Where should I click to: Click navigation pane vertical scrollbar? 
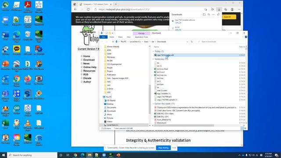click(150, 99)
